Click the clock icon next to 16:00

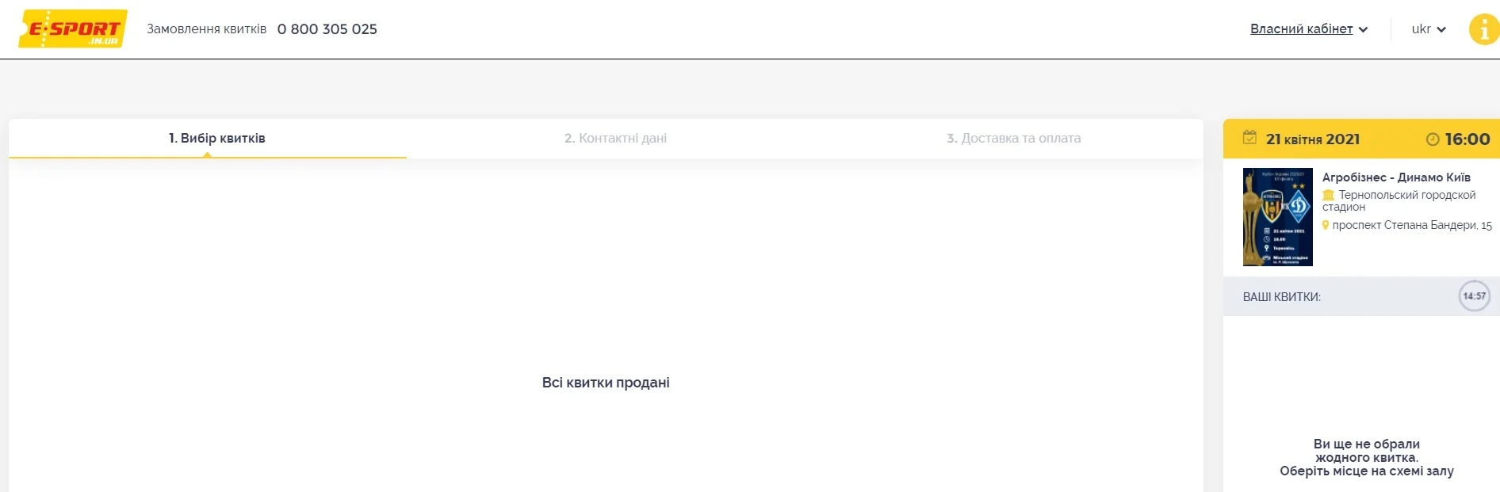(1432, 139)
